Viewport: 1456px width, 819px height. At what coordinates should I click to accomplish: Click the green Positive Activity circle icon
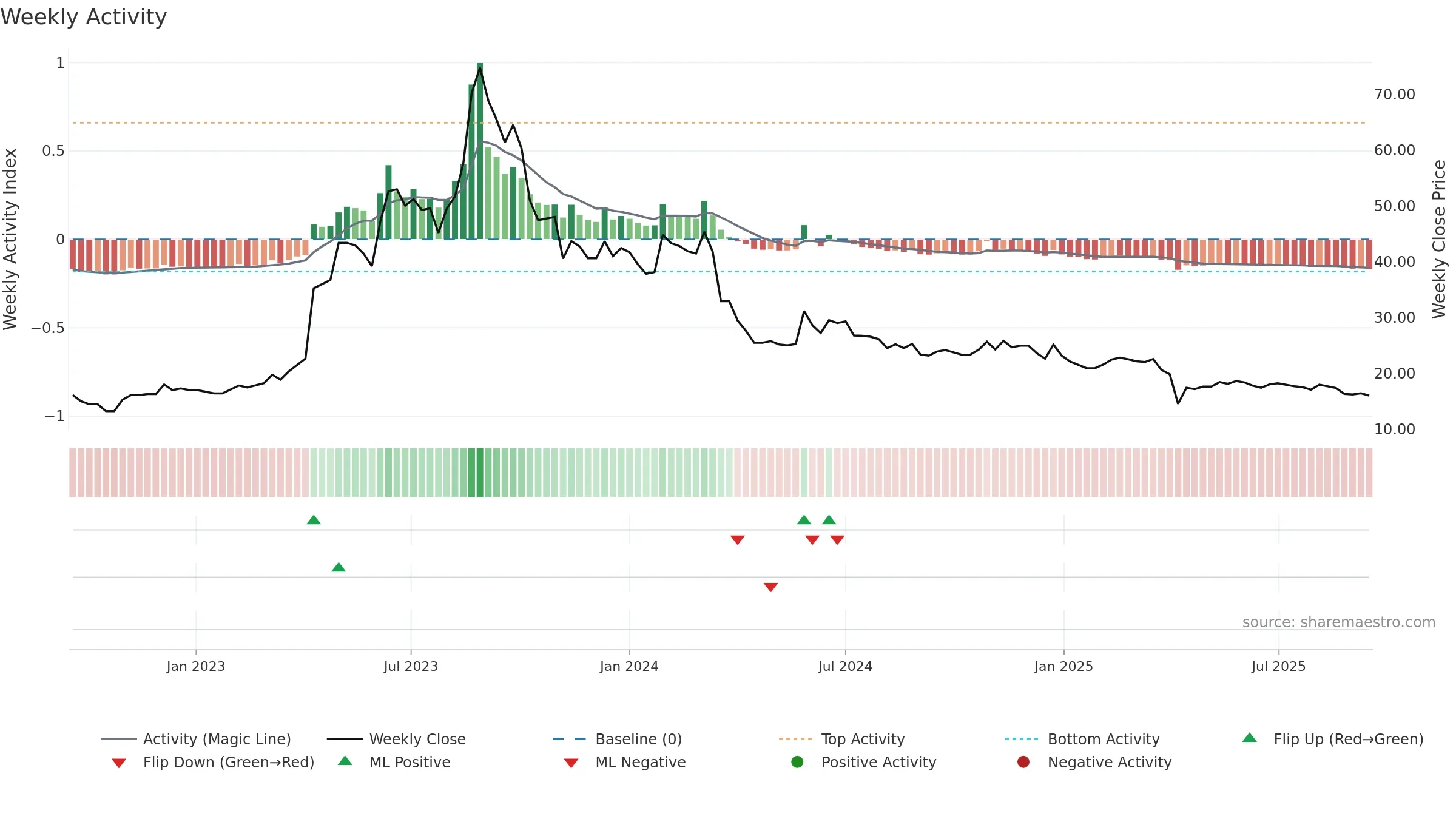797,762
